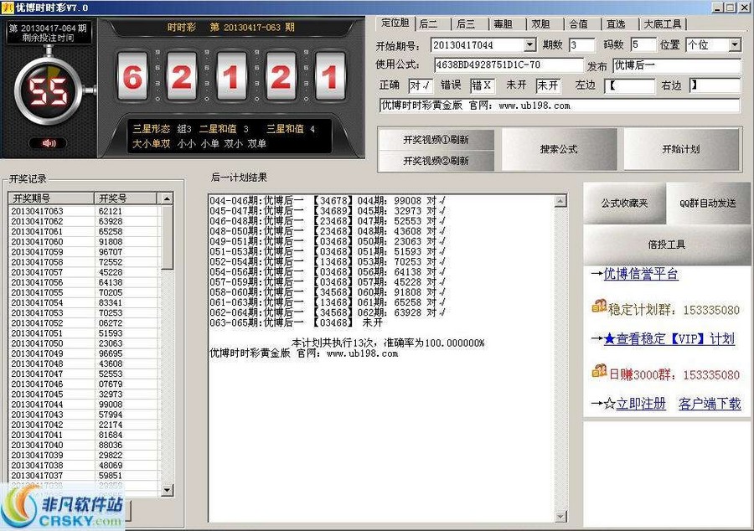The height and width of the screenshot is (531, 754).
Task: Start the plan with 开始计划
Action: click(681, 149)
